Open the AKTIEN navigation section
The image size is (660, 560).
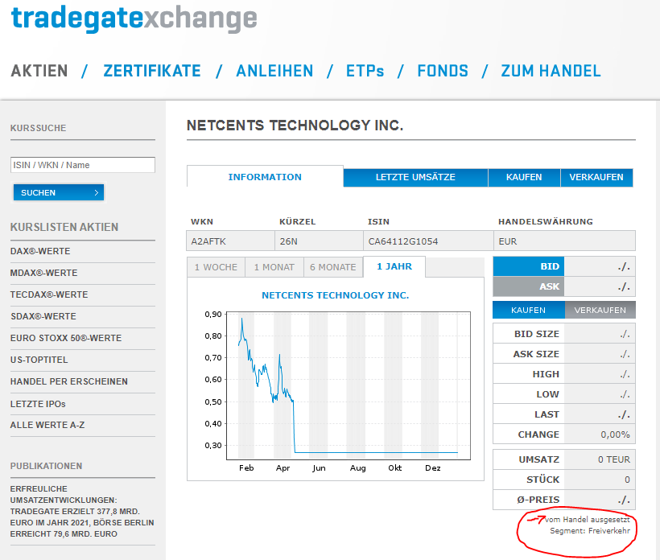pyautogui.click(x=39, y=71)
